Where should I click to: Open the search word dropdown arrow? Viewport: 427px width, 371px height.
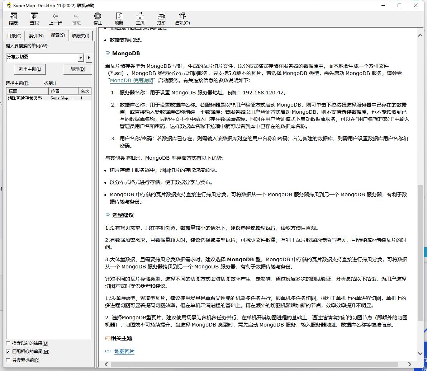tap(81, 58)
